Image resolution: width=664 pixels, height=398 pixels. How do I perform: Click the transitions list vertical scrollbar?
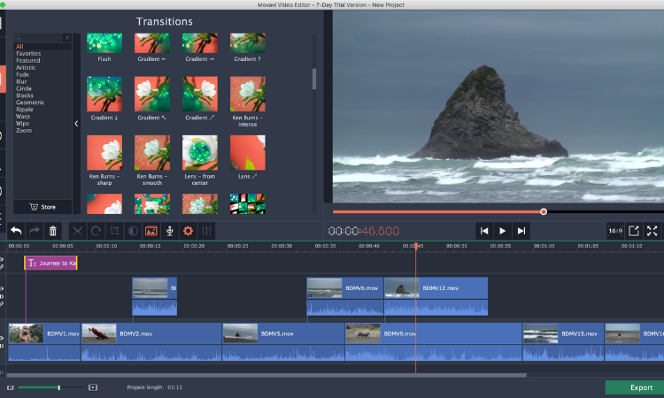[314, 79]
